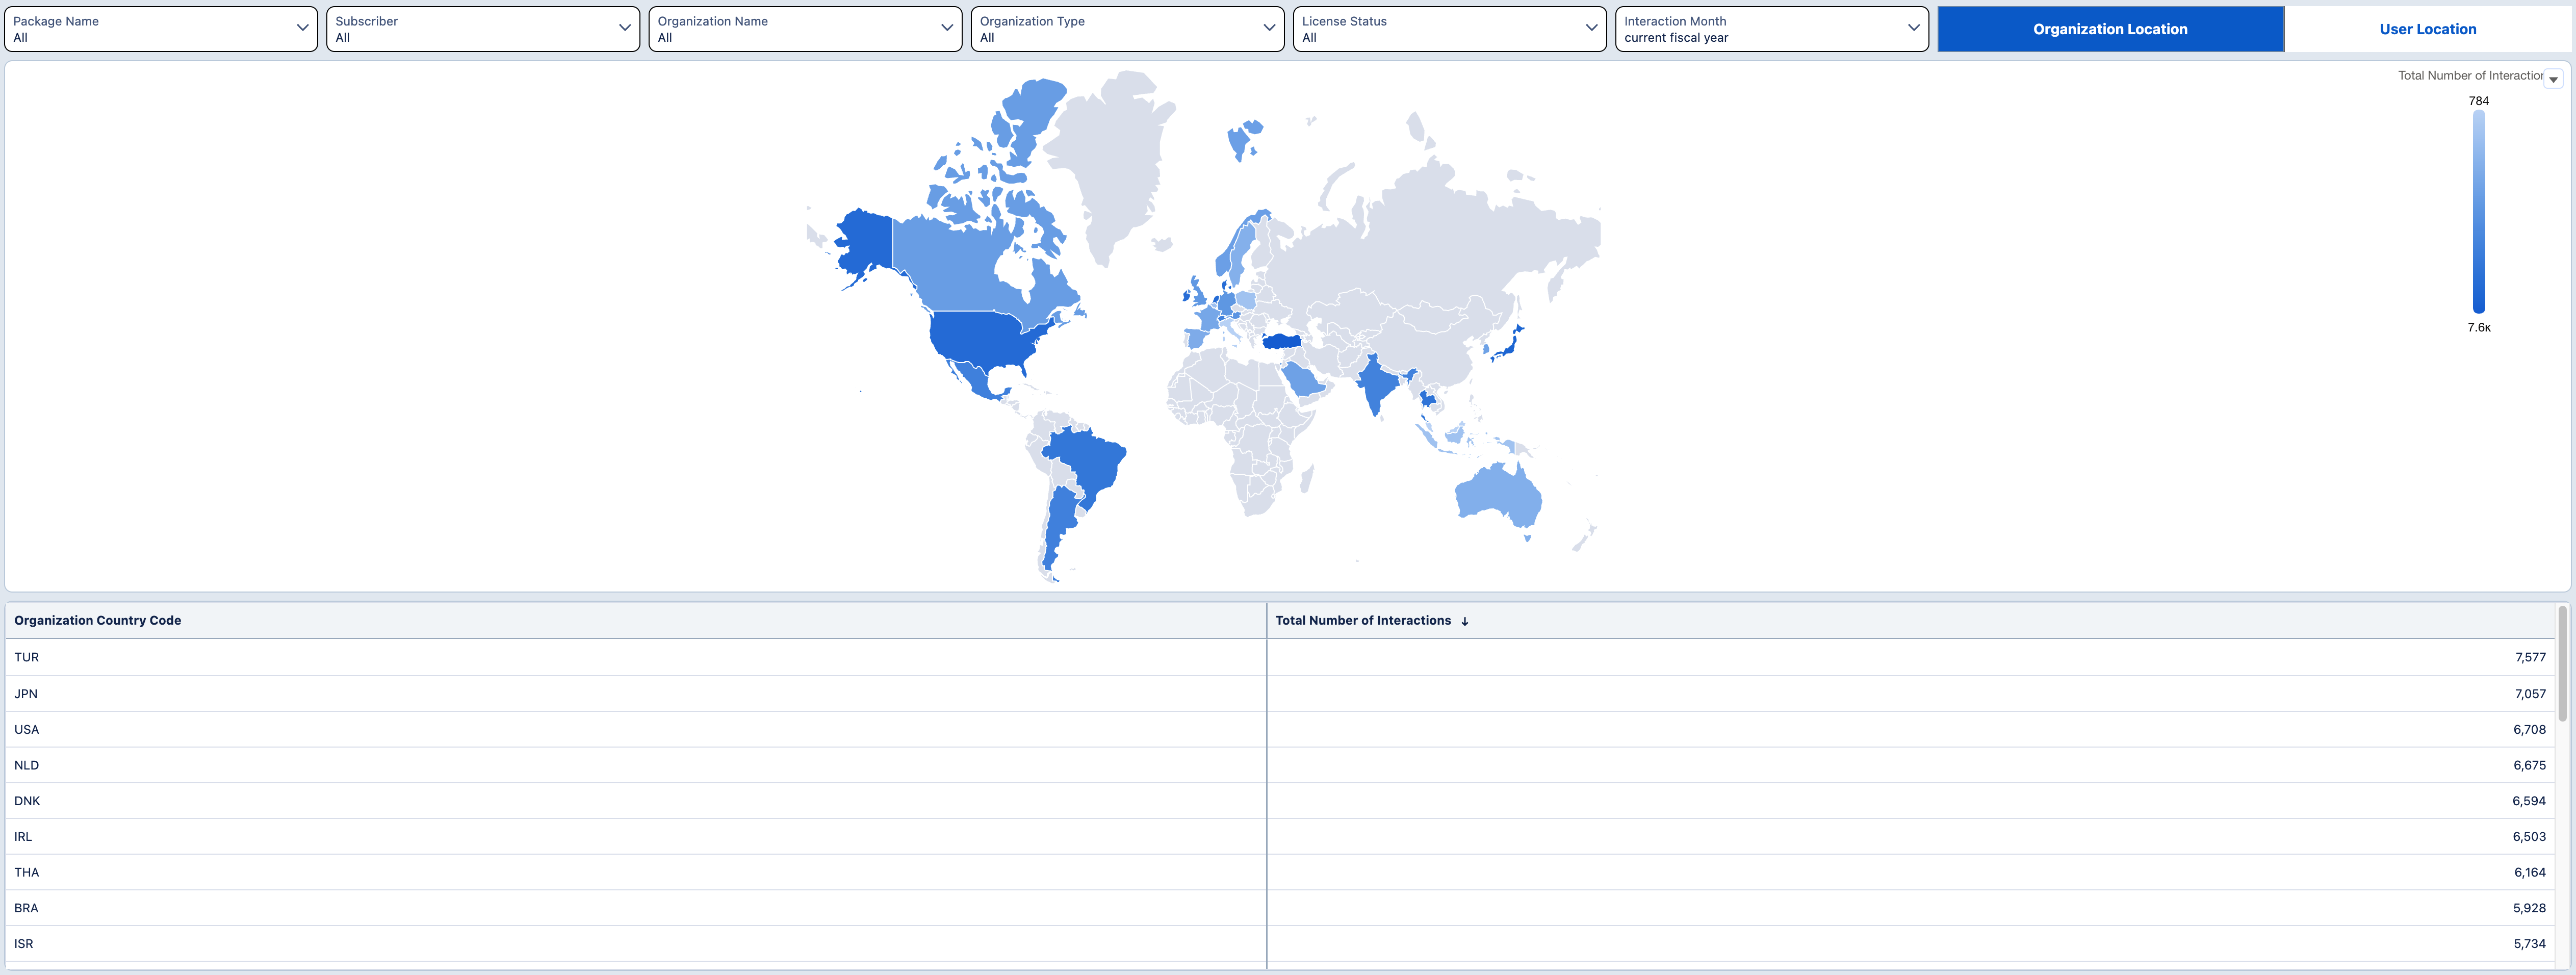Screen dimensions: 2576x975
Task: Select the USA row
Action: click(1279, 729)
